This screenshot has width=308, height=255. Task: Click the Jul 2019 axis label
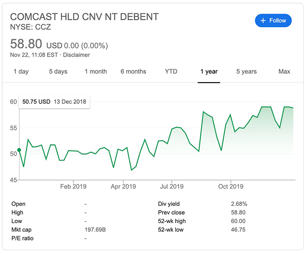[171, 186]
